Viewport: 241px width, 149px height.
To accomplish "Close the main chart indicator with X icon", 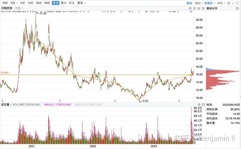I will [x=203, y=8].
